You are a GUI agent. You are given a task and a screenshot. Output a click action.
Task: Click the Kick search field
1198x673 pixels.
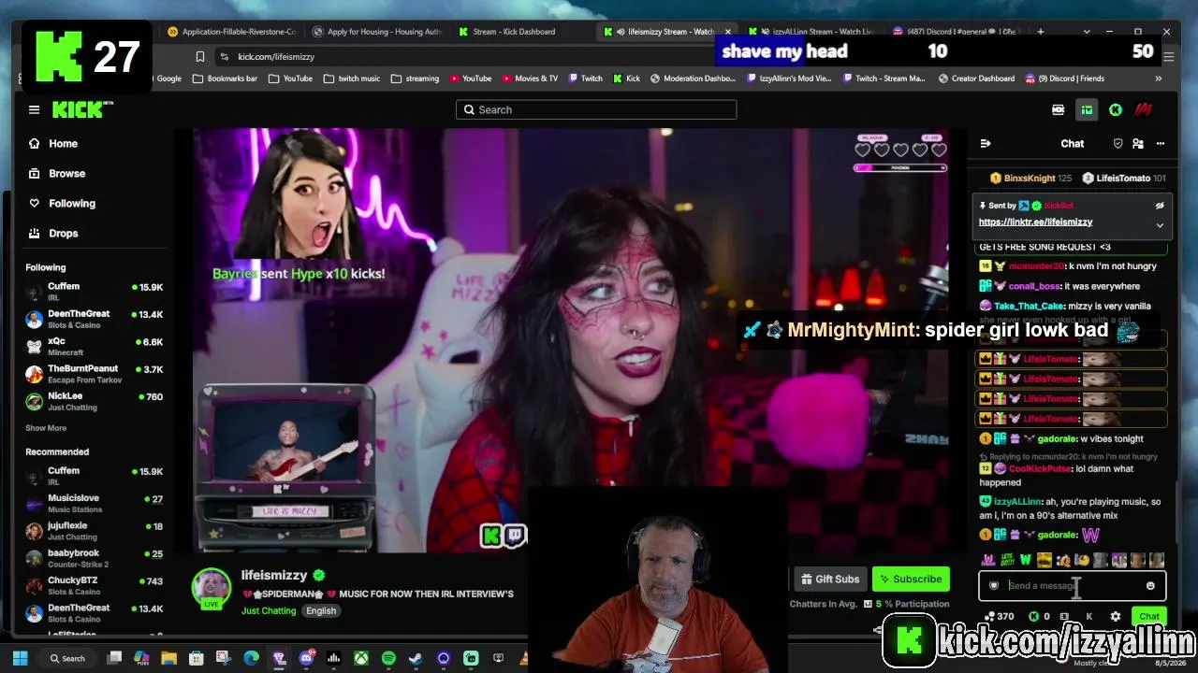pos(596,110)
